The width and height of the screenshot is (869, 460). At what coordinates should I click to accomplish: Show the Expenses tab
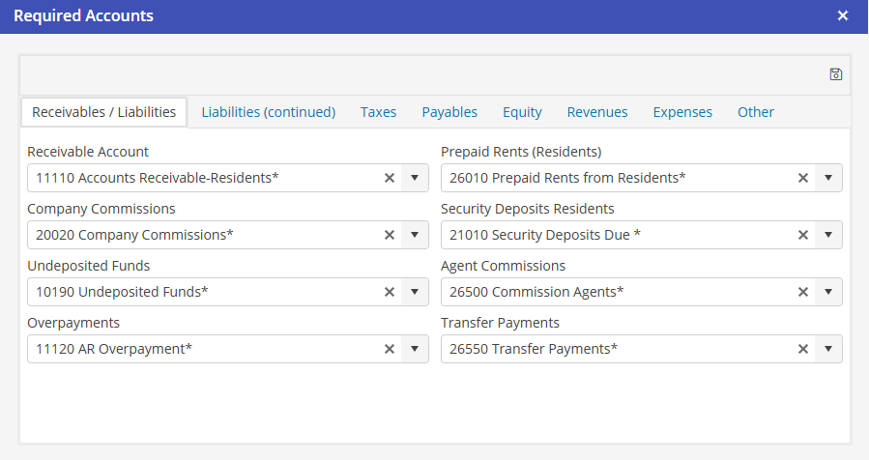[682, 112]
